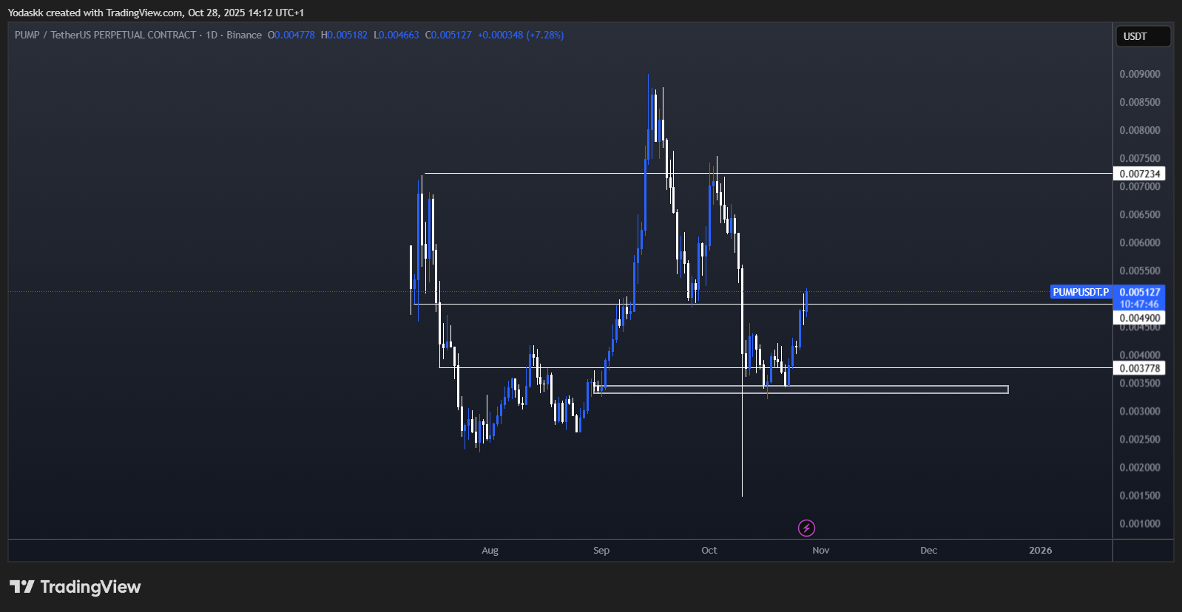Click the 0.002500 price scale label
Screen dimensions: 1182x612
pos(1140,439)
